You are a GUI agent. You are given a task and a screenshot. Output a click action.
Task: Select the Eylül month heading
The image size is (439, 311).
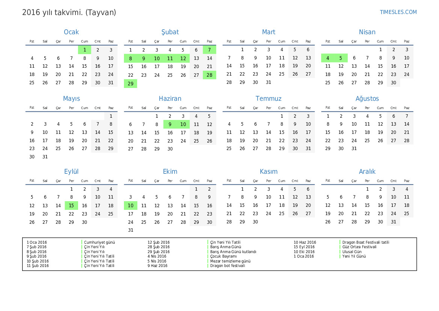[x=71, y=171]
